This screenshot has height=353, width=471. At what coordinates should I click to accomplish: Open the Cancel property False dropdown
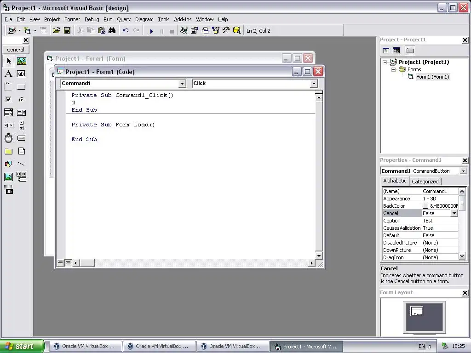point(454,213)
